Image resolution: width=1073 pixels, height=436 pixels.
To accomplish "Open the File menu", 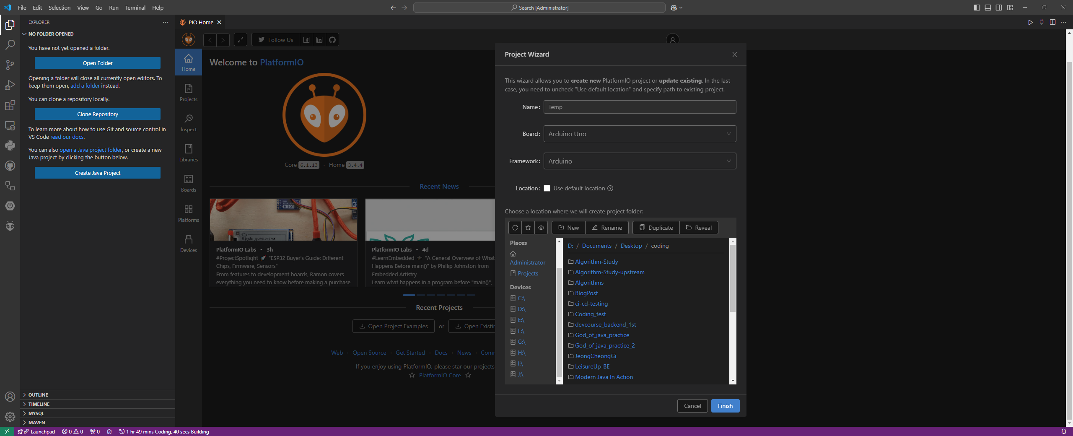I will 22,8.
